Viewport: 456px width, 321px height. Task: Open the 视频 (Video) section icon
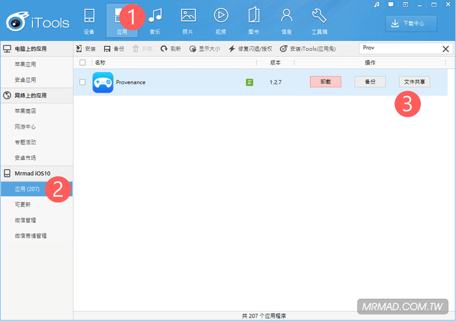click(221, 16)
